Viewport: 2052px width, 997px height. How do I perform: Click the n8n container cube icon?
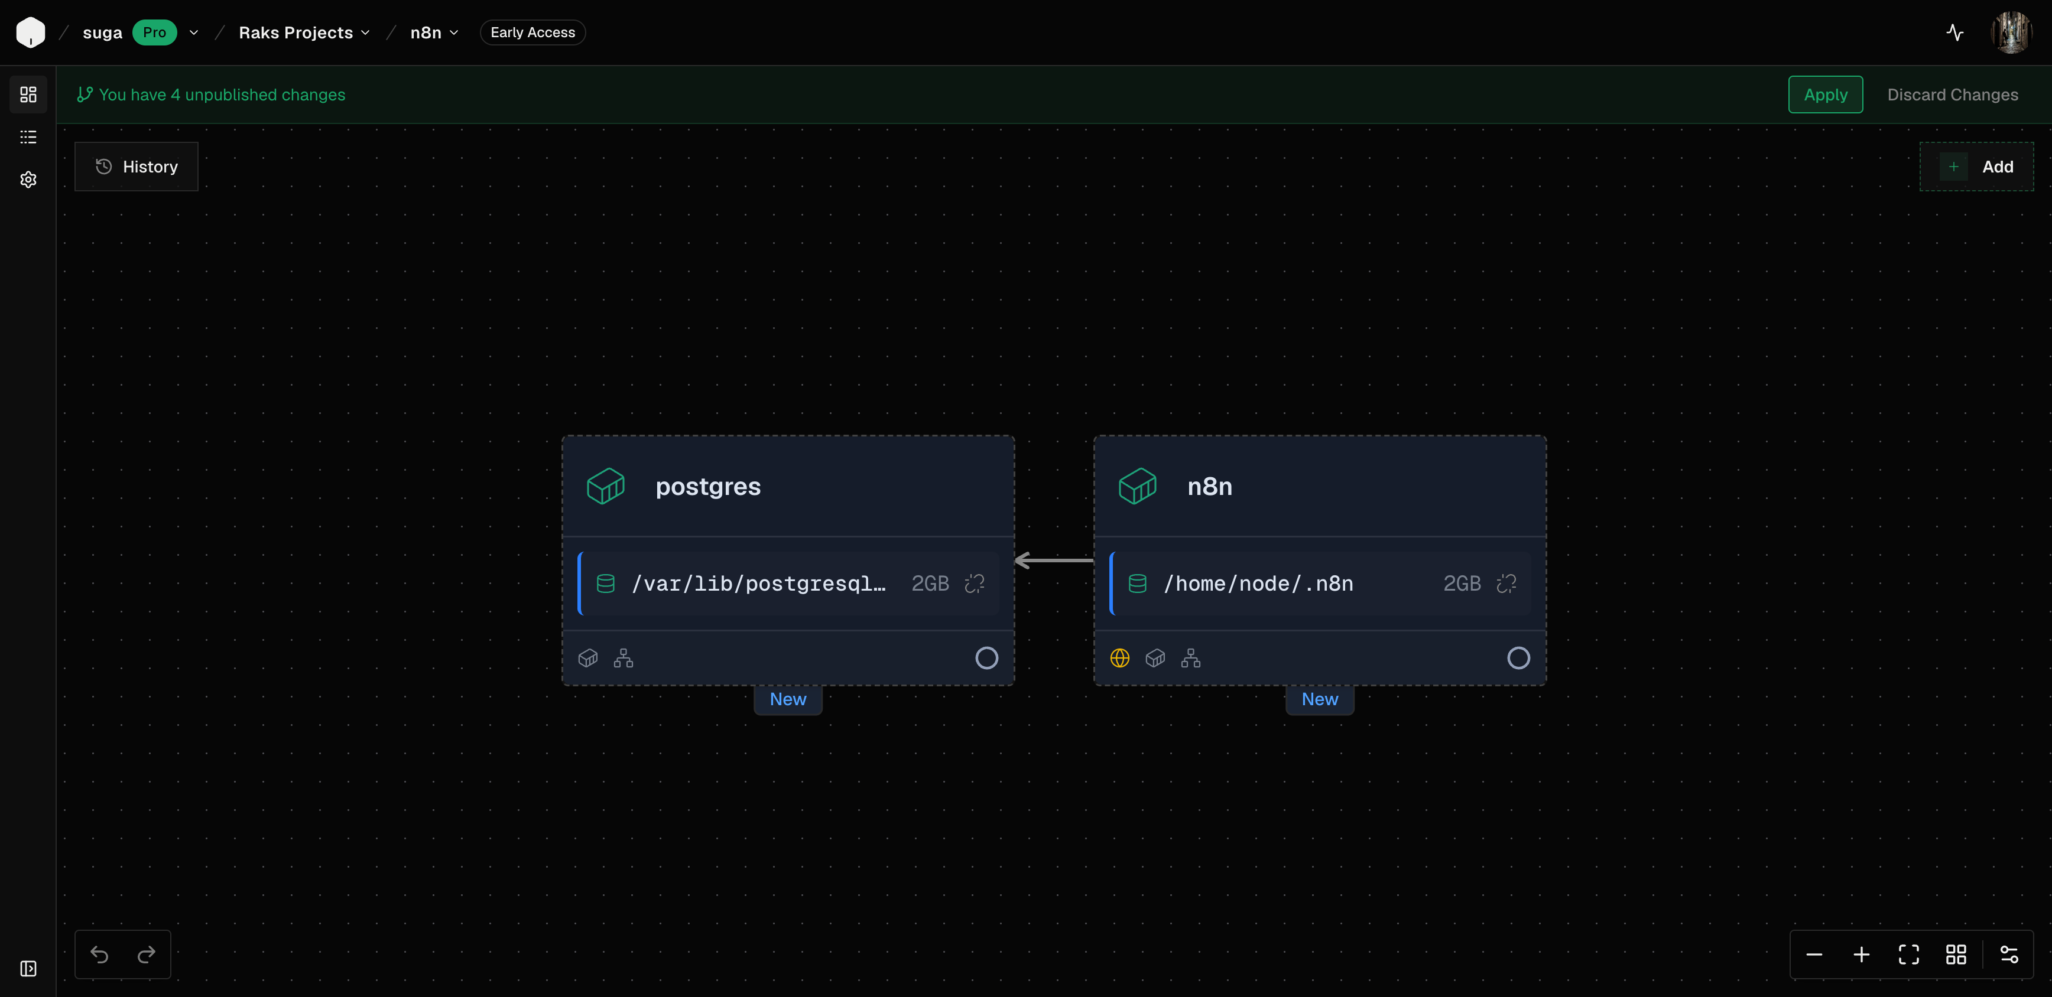click(x=1138, y=486)
